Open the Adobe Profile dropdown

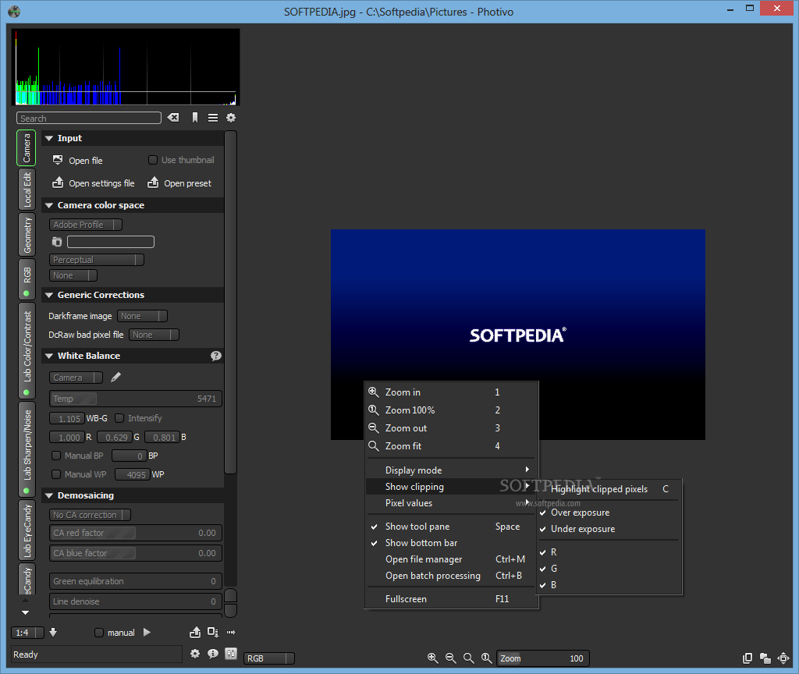click(x=86, y=225)
